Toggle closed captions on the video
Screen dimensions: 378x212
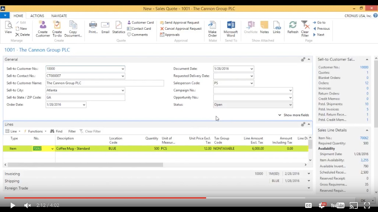point(308,205)
